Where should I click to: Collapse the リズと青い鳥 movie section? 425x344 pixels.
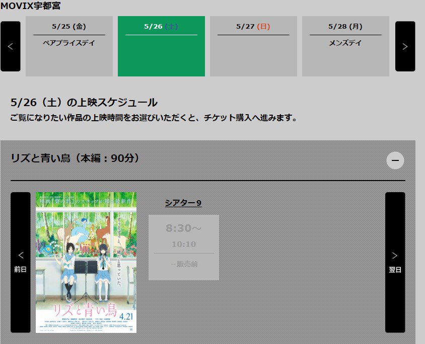pyautogui.click(x=395, y=160)
